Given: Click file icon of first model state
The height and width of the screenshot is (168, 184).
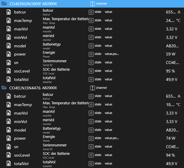Looking at the screenshot, I should [9, 46].
